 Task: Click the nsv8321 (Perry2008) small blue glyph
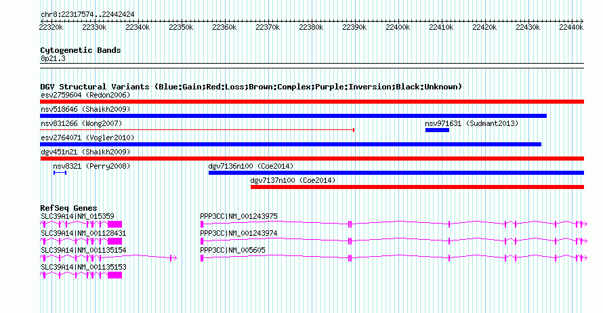click(60, 173)
